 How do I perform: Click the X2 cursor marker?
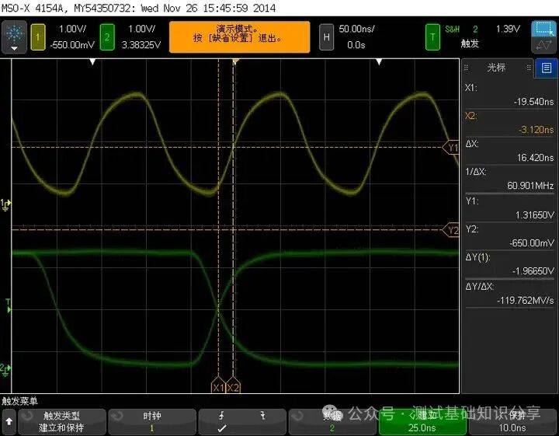pos(234,386)
